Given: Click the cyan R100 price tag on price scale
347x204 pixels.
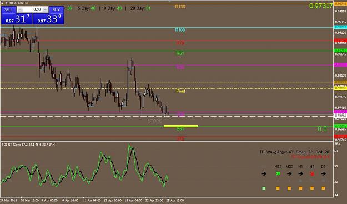Looking at the screenshot, I should point(340,27).
